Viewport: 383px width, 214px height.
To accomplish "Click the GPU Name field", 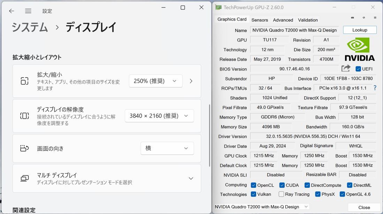I will click(x=294, y=30).
